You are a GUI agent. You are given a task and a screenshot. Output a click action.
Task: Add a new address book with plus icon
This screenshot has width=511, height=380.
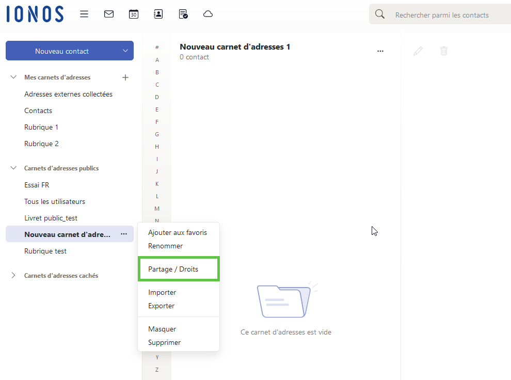click(125, 77)
